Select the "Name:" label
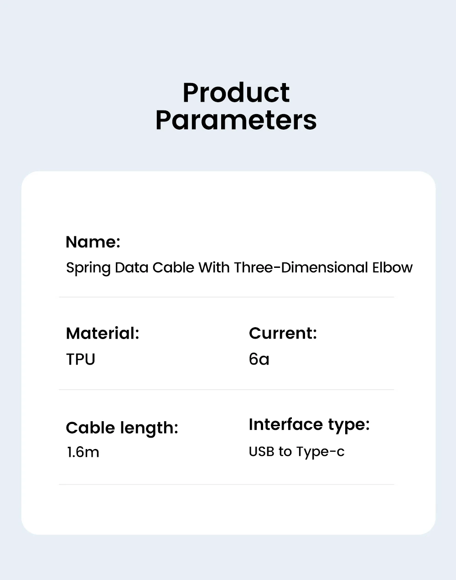Viewport: 456px width, 580px height. [x=93, y=242]
